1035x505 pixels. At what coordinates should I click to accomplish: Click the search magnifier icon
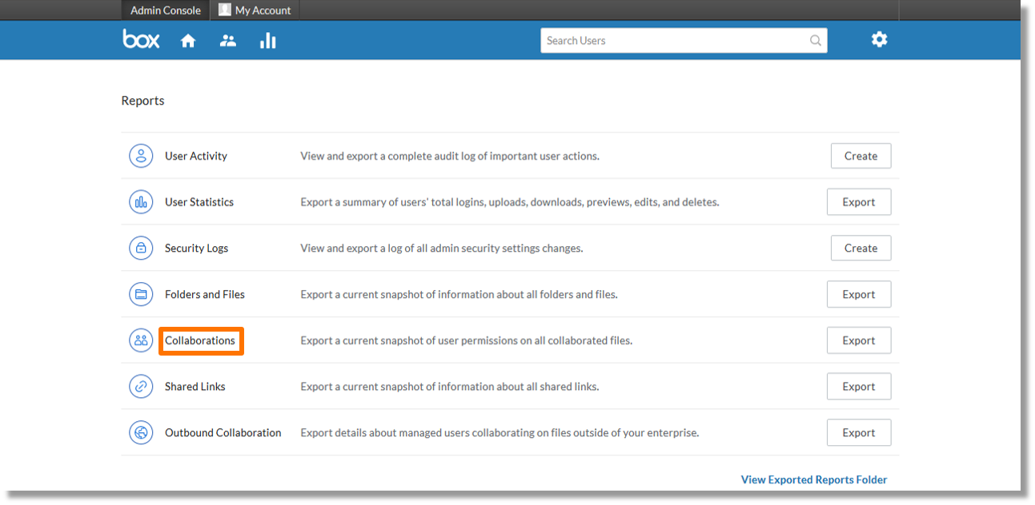(816, 41)
